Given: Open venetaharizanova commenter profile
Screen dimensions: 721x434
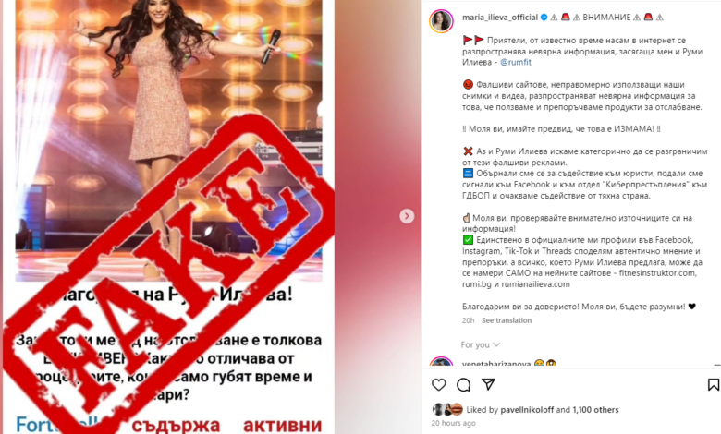Looking at the screenshot, I should [x=496, y=364].
